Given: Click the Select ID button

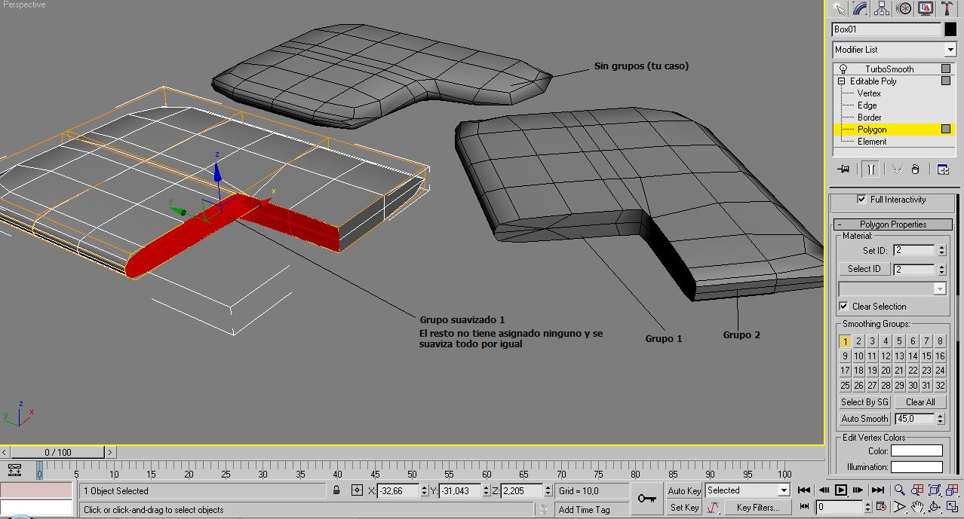Looking at the screenshot, I should [864, 269].
